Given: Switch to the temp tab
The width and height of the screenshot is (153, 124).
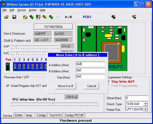Looking at the screenshot, I should point(30,115).
